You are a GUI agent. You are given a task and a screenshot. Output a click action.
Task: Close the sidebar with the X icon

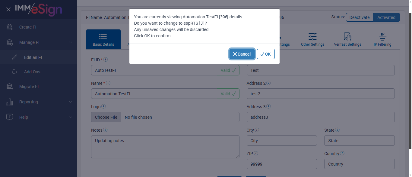click(8, 9)
